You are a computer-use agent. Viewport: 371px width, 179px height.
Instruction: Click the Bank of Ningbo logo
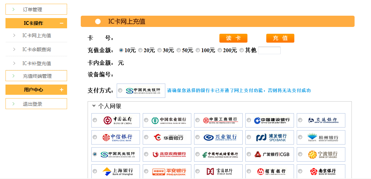(x=323, y=154)
